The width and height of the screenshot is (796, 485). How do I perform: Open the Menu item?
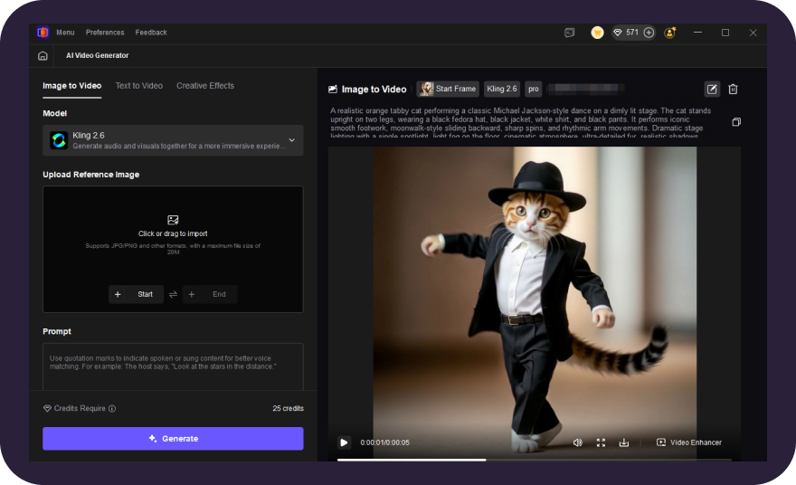click(x=65, y=33)
